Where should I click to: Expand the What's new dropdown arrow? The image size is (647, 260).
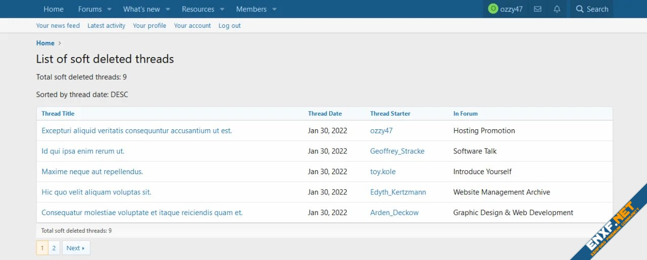(x=168, y=10)
